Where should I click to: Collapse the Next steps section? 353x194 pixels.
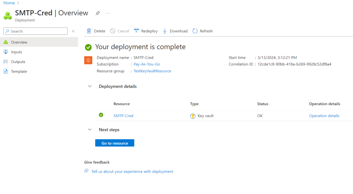[x=90, y=130]
